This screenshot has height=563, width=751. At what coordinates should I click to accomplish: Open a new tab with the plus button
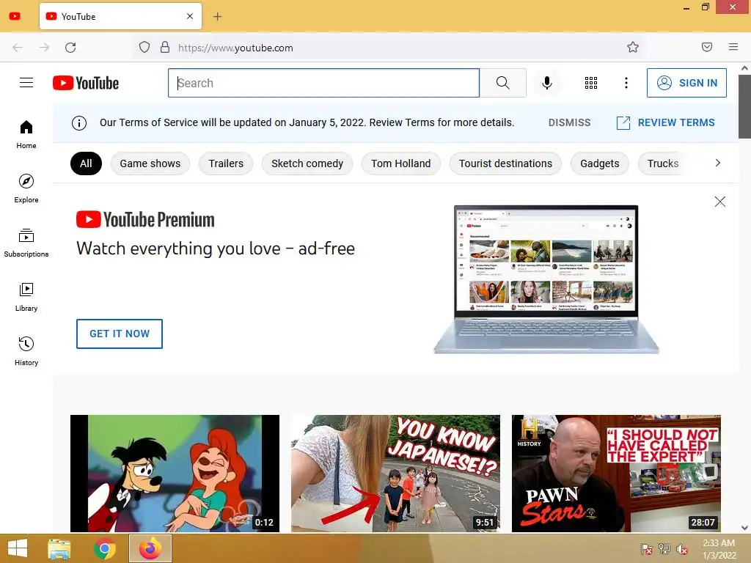[217, 16]
